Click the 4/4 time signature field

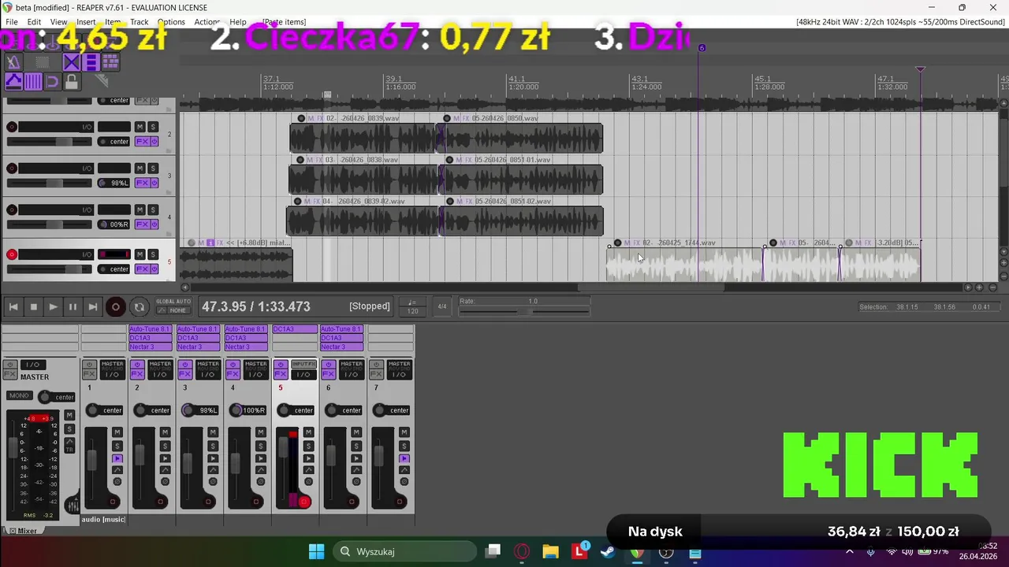click(442, 306)
